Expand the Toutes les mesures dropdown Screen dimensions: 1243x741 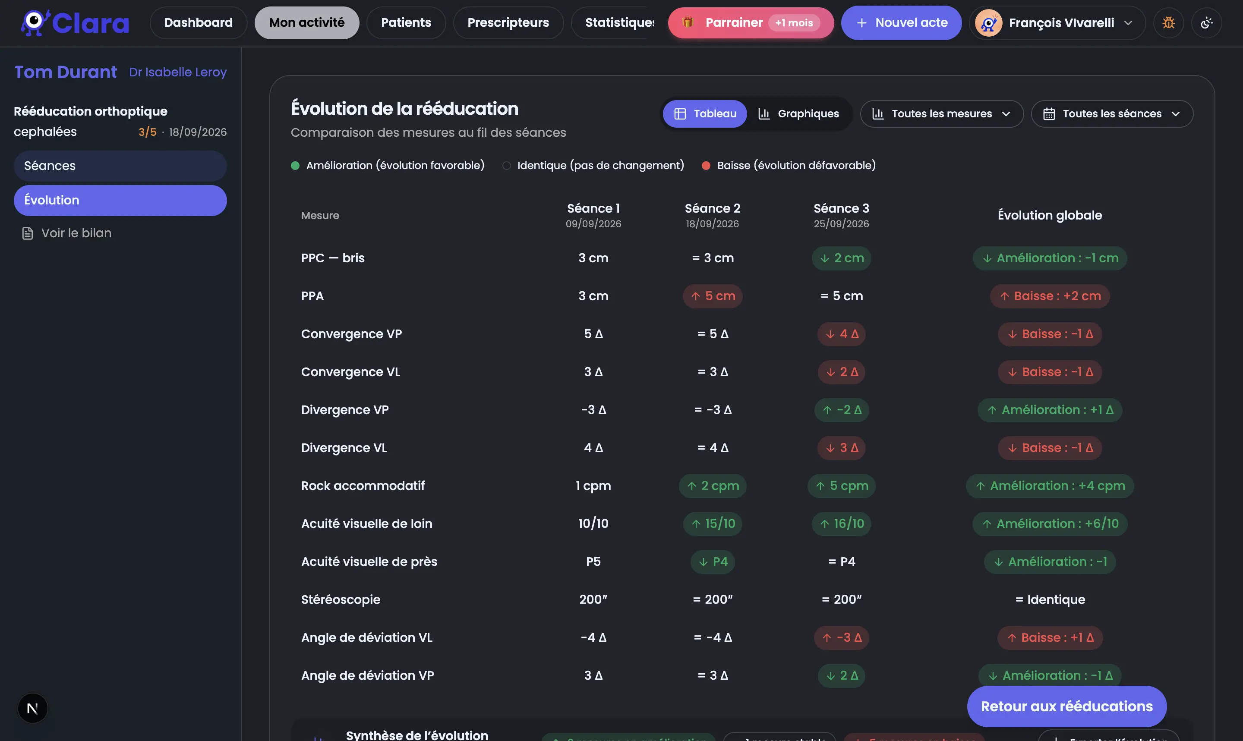point(942,114)
